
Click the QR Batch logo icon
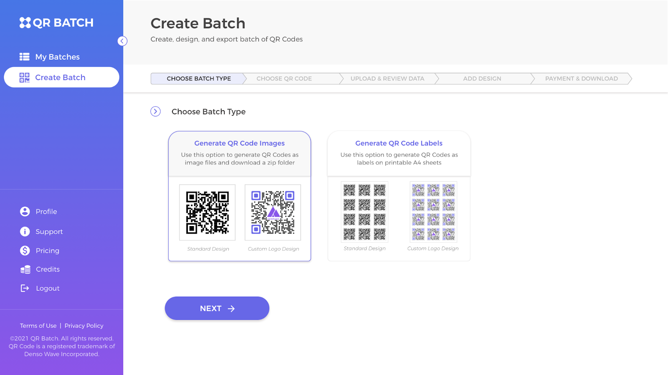click(25, 23)
